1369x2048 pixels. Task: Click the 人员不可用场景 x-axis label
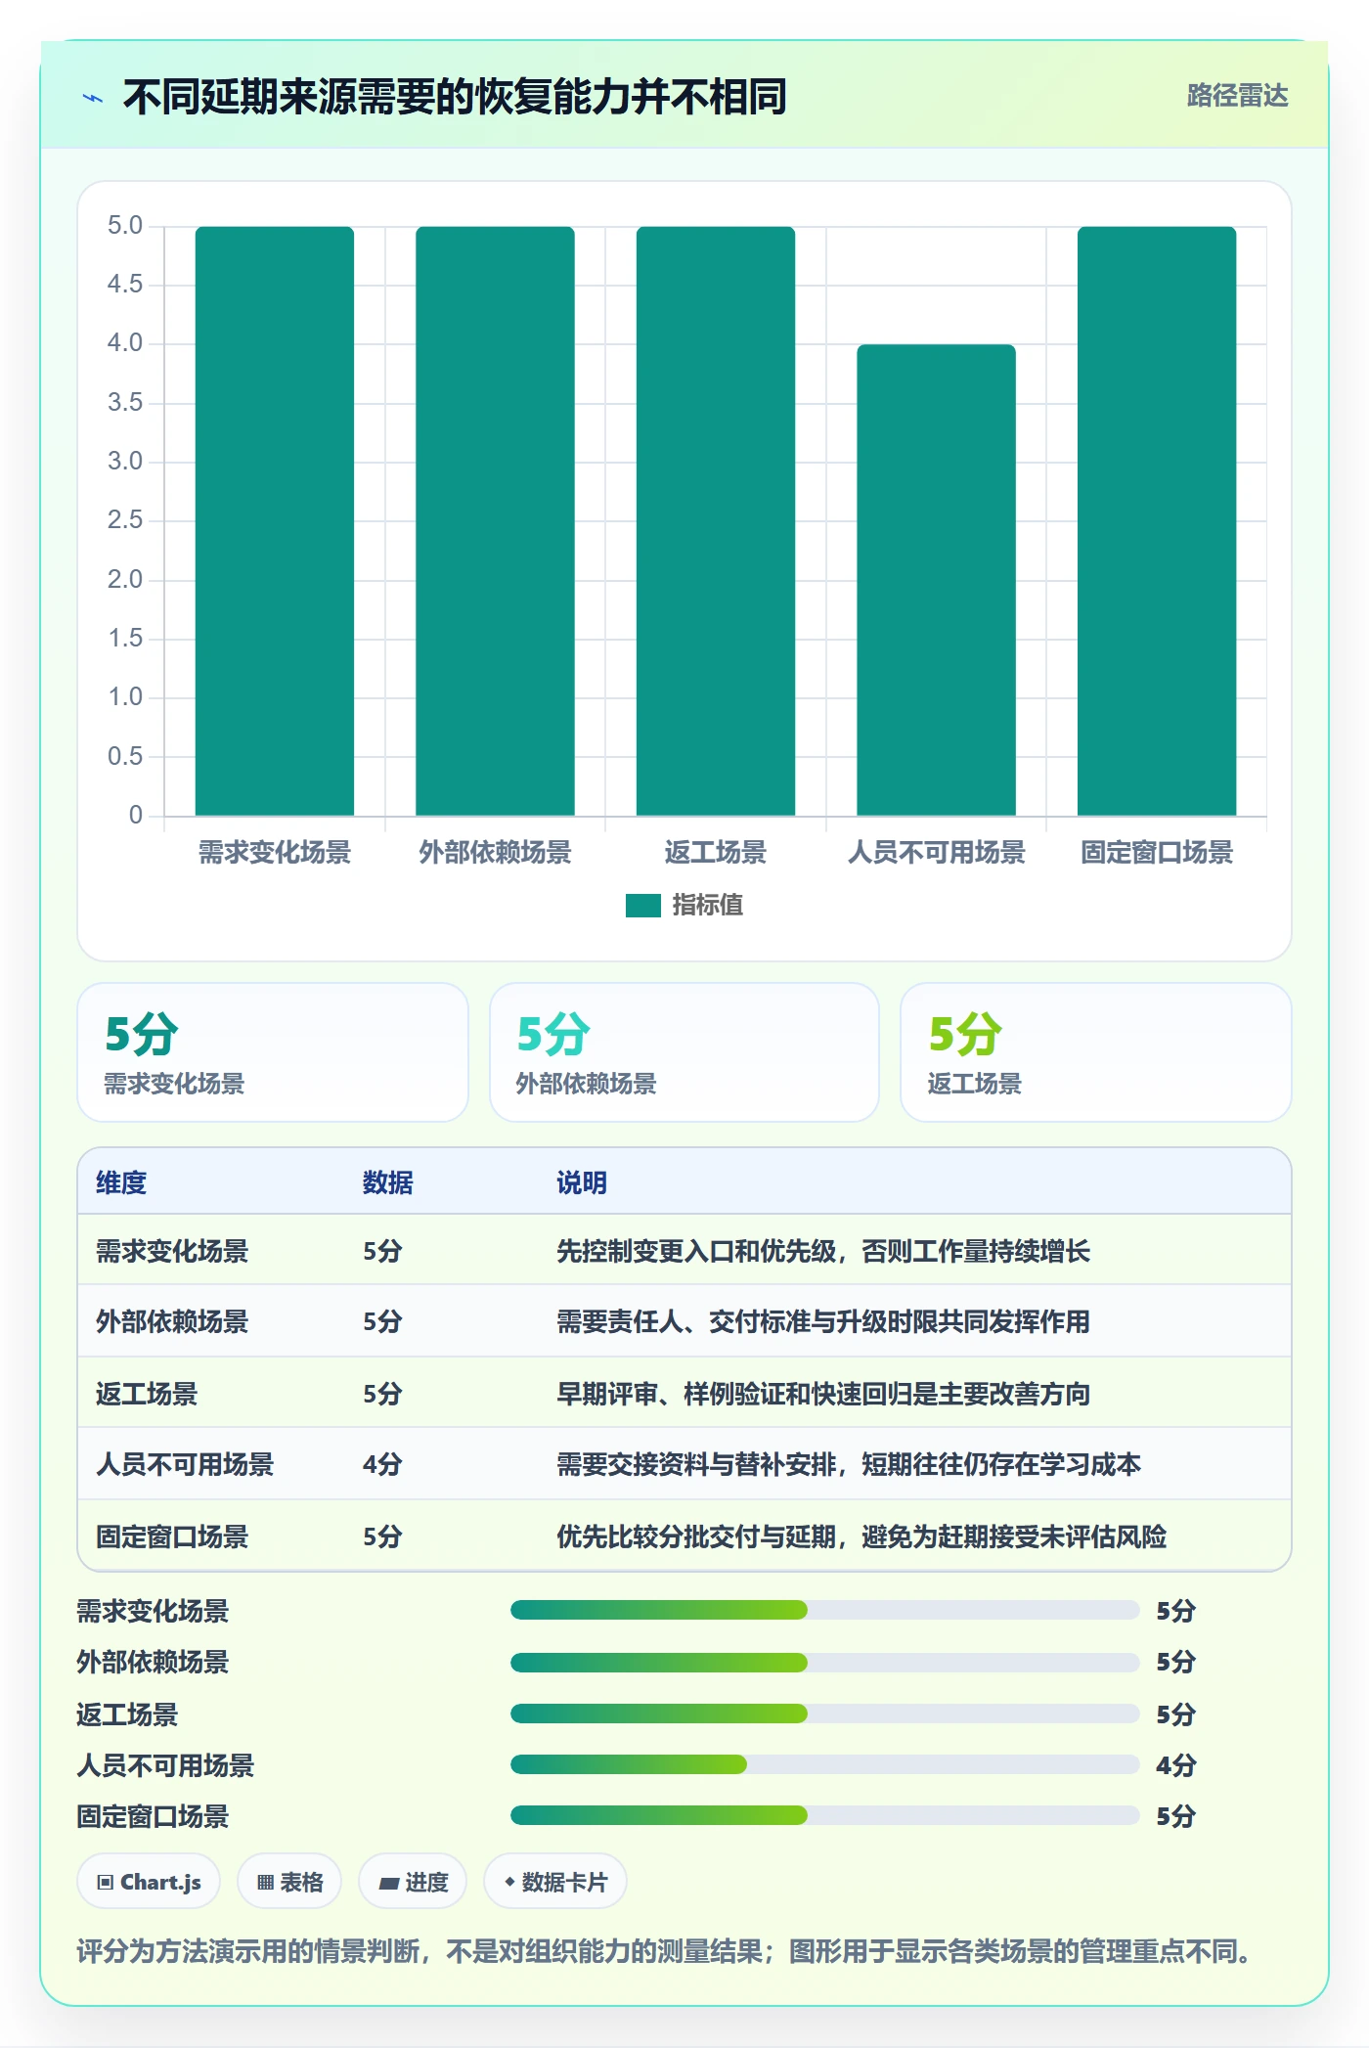click(937, 853)
